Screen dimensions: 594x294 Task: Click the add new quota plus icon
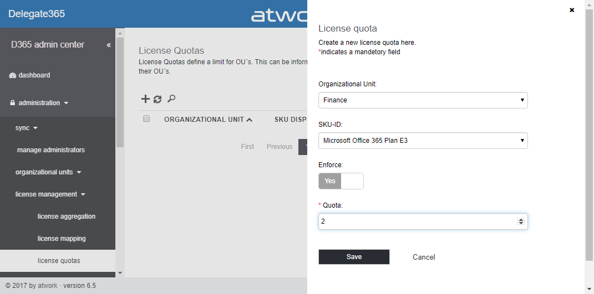(145, 99)
